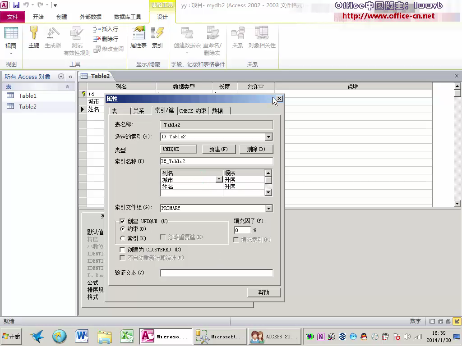This screenshot has height=346, width=462.
Task: Close the 属性 dialog
Action: tap(279, 99)
